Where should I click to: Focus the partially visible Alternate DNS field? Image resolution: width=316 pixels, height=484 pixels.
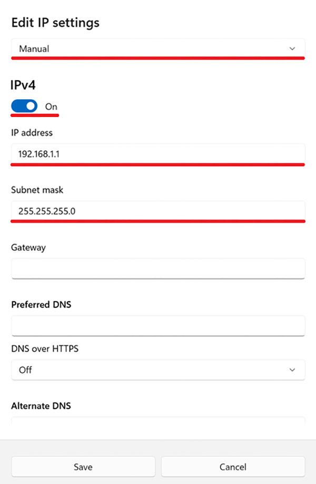[158, 420]
